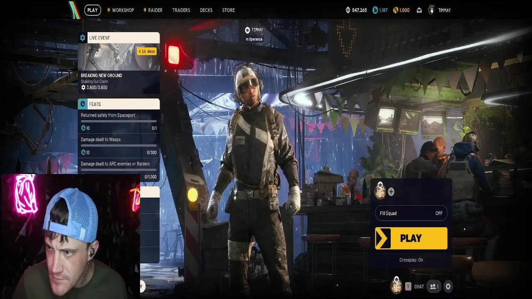Open settings gear in bottom corner
This screenshot has height=299, width=532.
click(448, 287)
